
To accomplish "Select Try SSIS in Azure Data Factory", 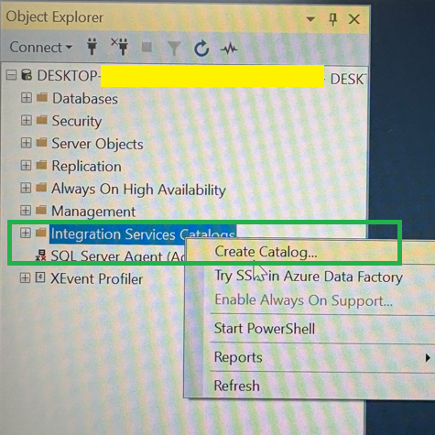I will (x=310, y=277).
